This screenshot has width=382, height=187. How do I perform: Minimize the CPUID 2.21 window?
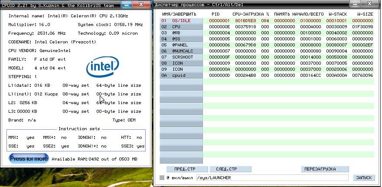(127, 4)
